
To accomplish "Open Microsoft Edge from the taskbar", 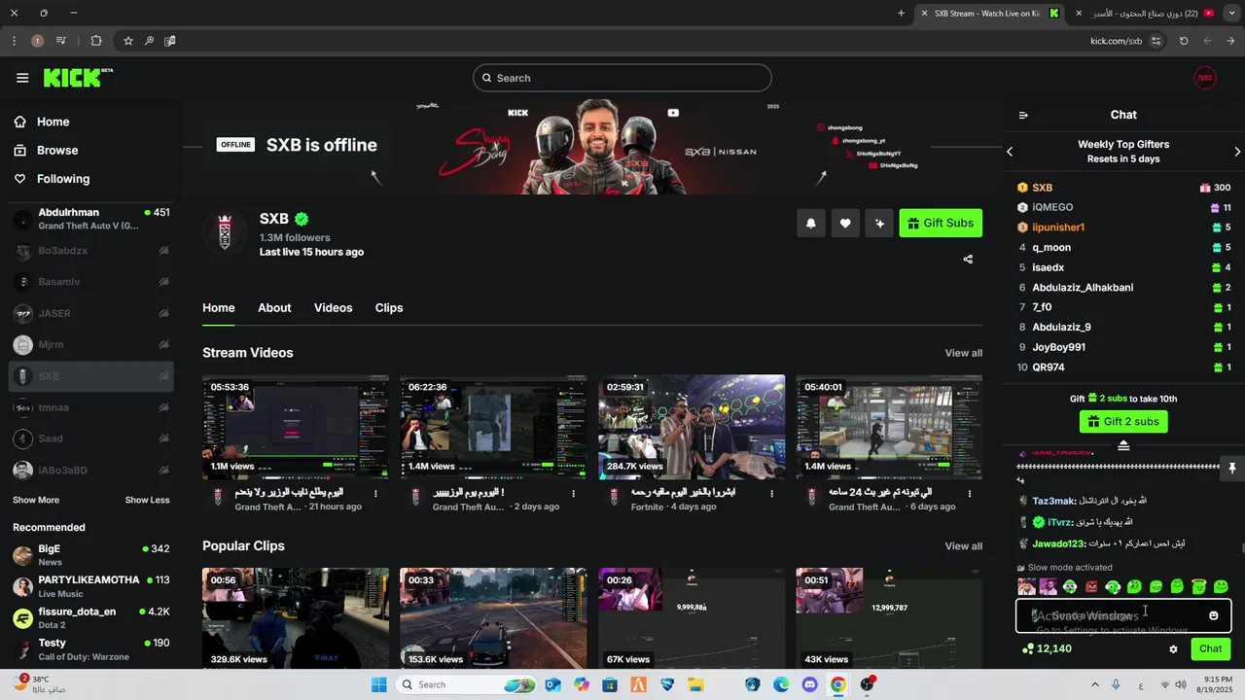I will [781, 684].
